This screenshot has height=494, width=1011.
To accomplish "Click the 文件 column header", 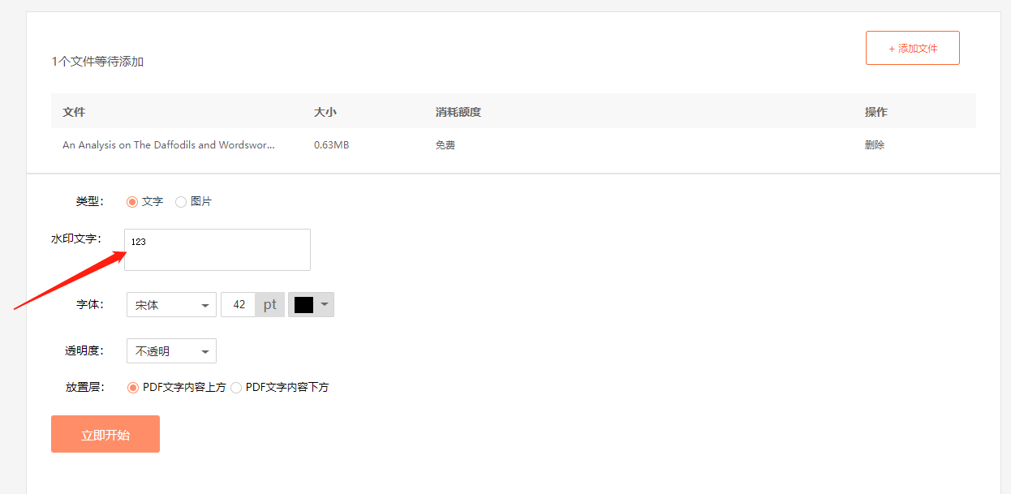I will coord(74,112).
